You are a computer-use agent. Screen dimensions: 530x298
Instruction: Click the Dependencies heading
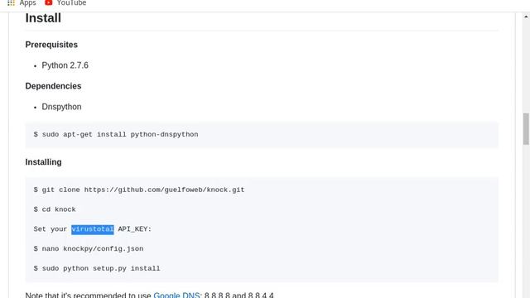click(53, 86)
